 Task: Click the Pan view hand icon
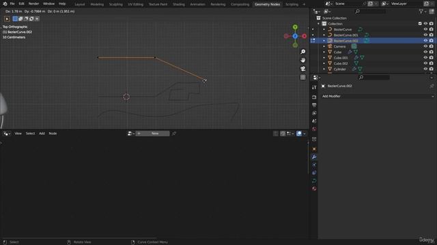point(303,60)
